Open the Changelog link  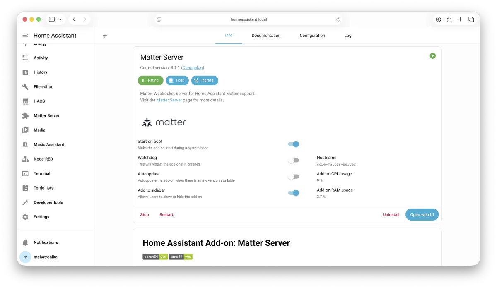[x=193, y=67]
